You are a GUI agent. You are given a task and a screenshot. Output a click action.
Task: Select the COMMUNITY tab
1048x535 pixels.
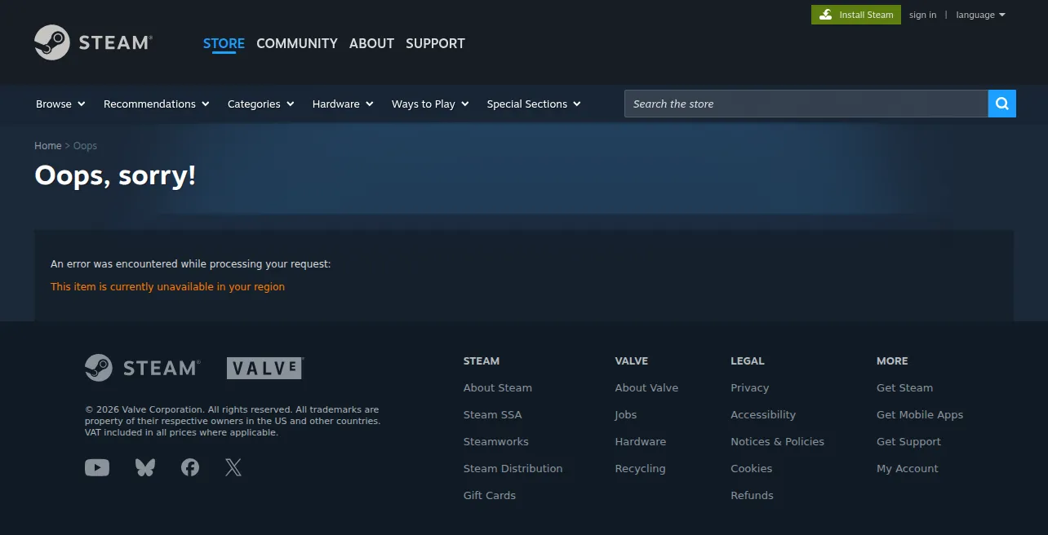297,43
